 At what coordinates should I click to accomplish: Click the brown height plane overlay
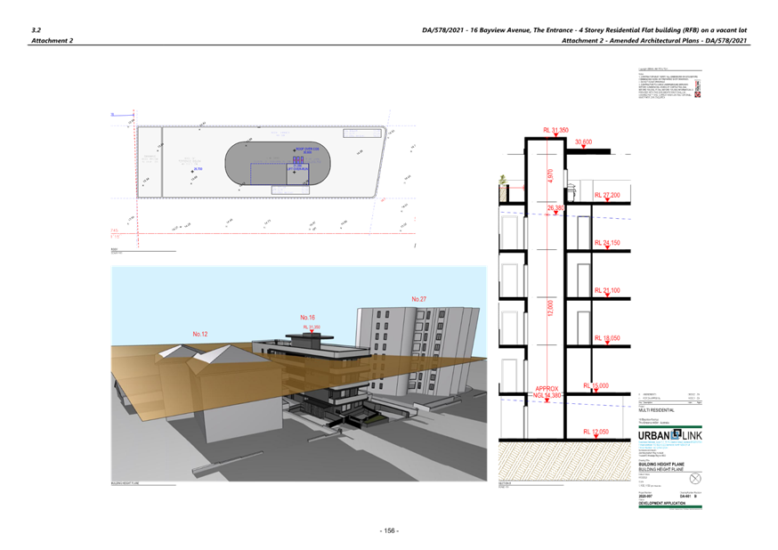(x=142, y=374)
